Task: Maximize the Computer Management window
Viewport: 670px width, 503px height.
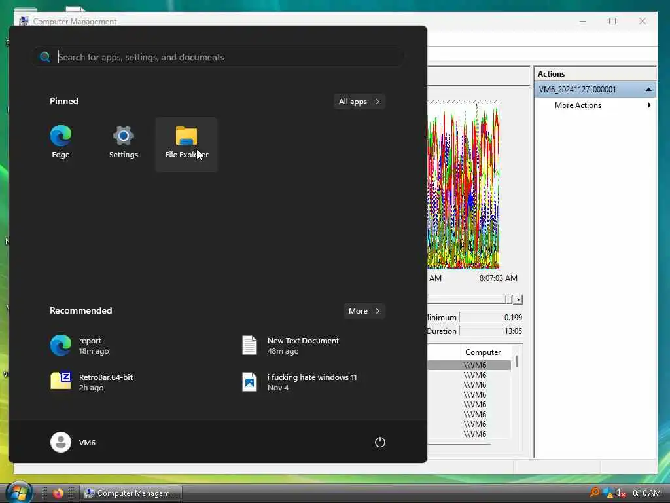Action: tap(612, 21)
